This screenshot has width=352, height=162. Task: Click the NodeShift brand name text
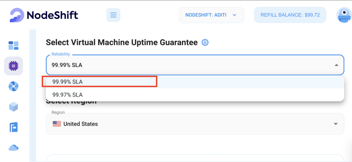click(x=52, y=15)
